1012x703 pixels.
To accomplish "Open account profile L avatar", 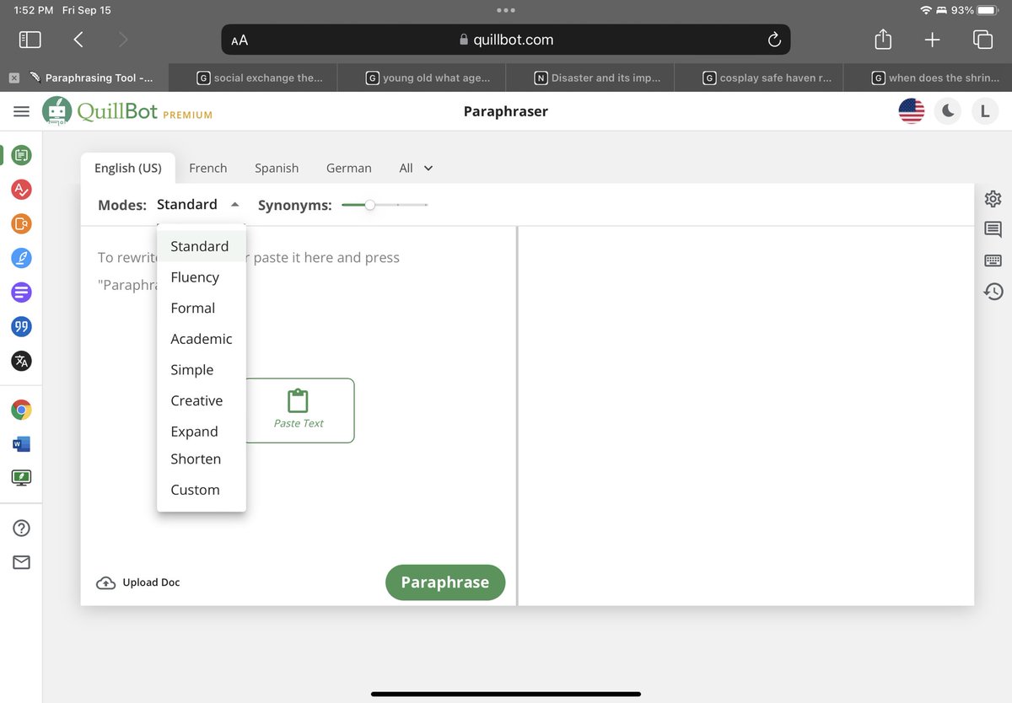I will (984, 111).
